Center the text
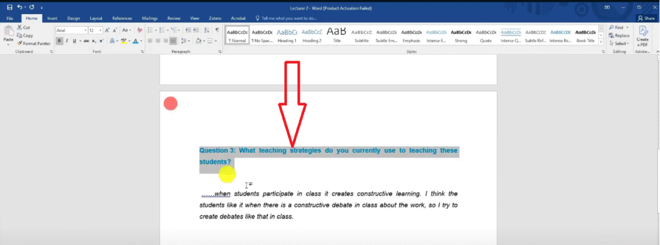Screen dimensions: 660x245 [158, 41]
